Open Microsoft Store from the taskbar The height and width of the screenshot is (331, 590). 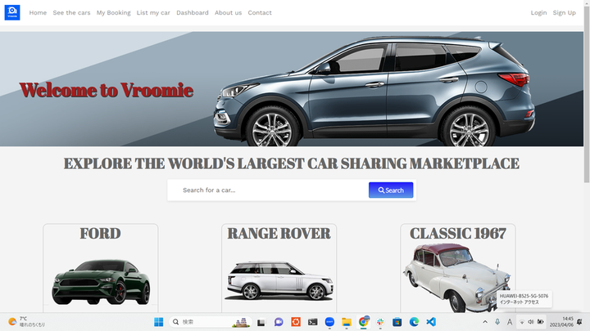tap(397, 322)
